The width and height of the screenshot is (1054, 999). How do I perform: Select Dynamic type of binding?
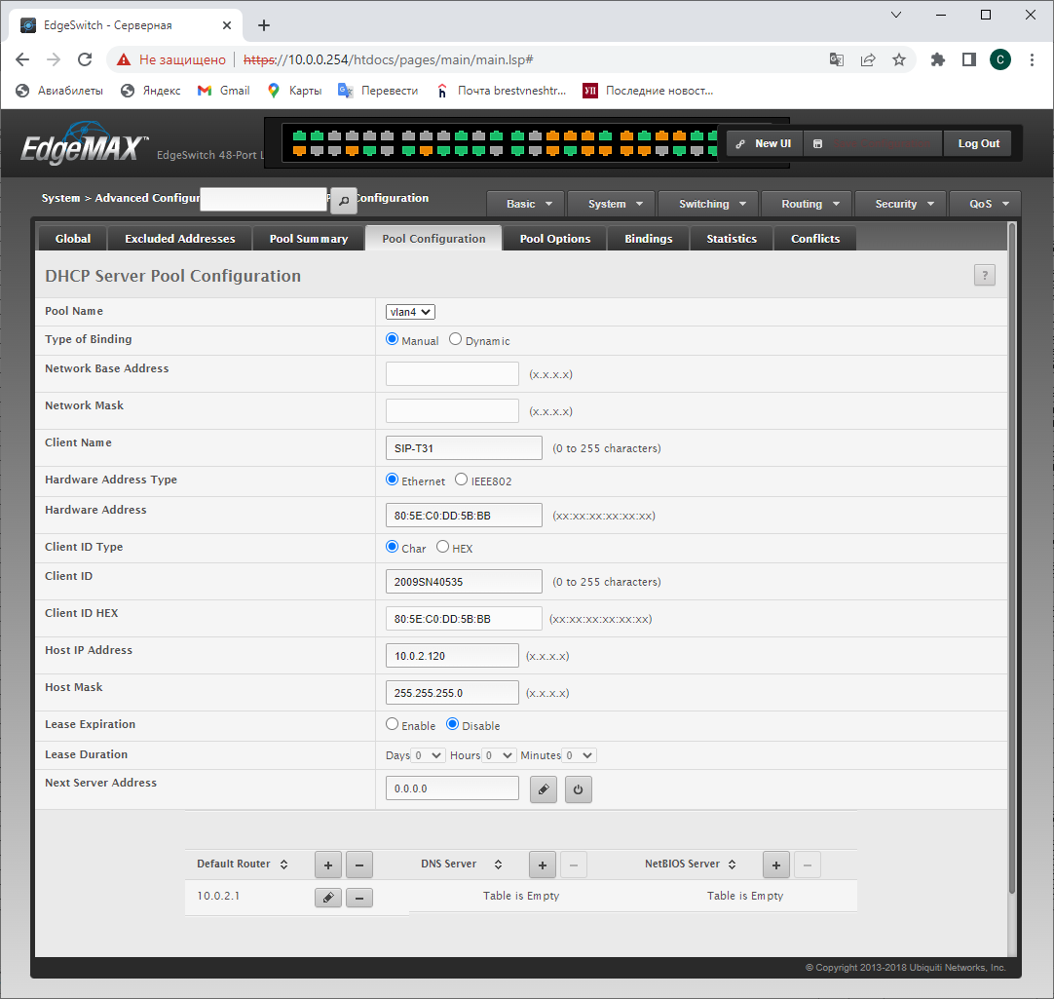pos(456,340)
